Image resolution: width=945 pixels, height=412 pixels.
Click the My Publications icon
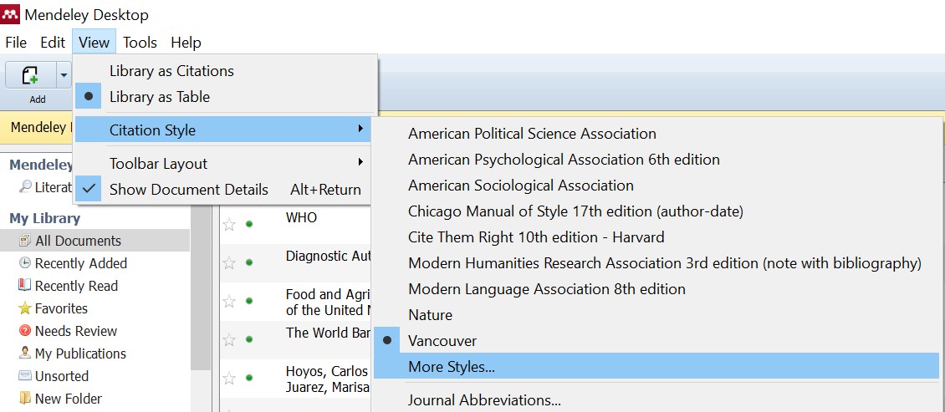click(x=25, y=354)
